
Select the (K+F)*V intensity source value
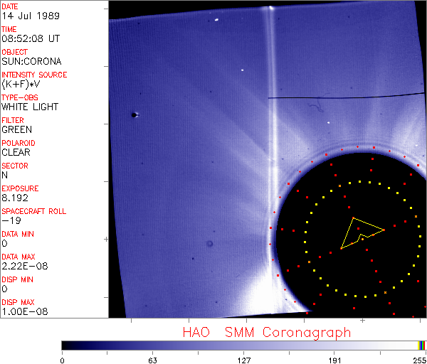coord(21,85)
